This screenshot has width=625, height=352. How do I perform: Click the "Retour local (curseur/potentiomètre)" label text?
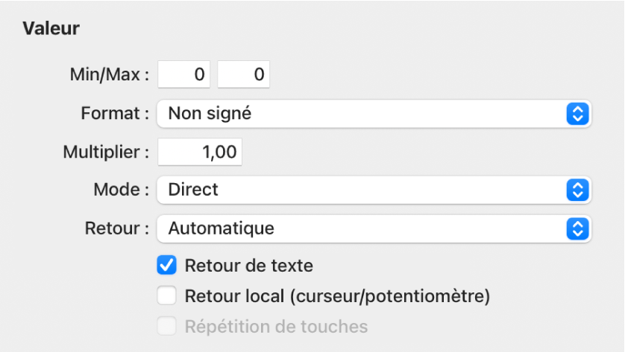[337, 296]
